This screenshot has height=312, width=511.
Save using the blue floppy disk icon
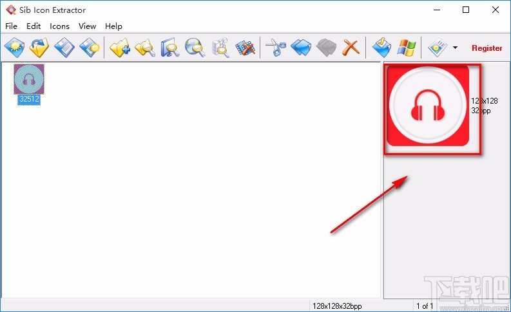tap(64, 48)
